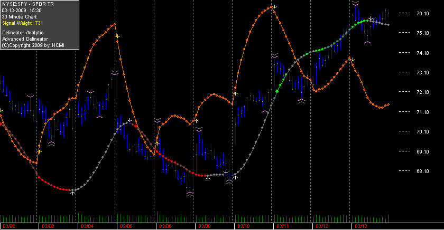Image resolution: width=444 pixels, height=230 pixels.
Task: Click the 03/09 date label
Action: point(204,226)
